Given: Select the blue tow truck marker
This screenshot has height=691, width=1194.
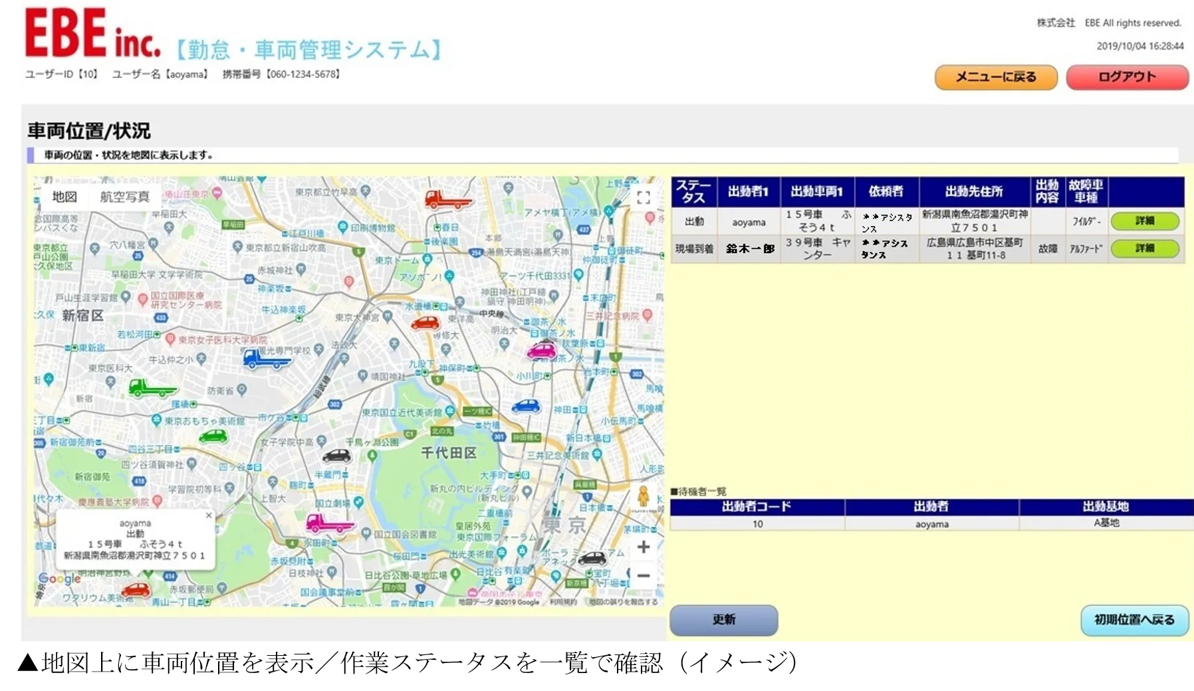Looking at the screenshot, I should click(265, 359).
